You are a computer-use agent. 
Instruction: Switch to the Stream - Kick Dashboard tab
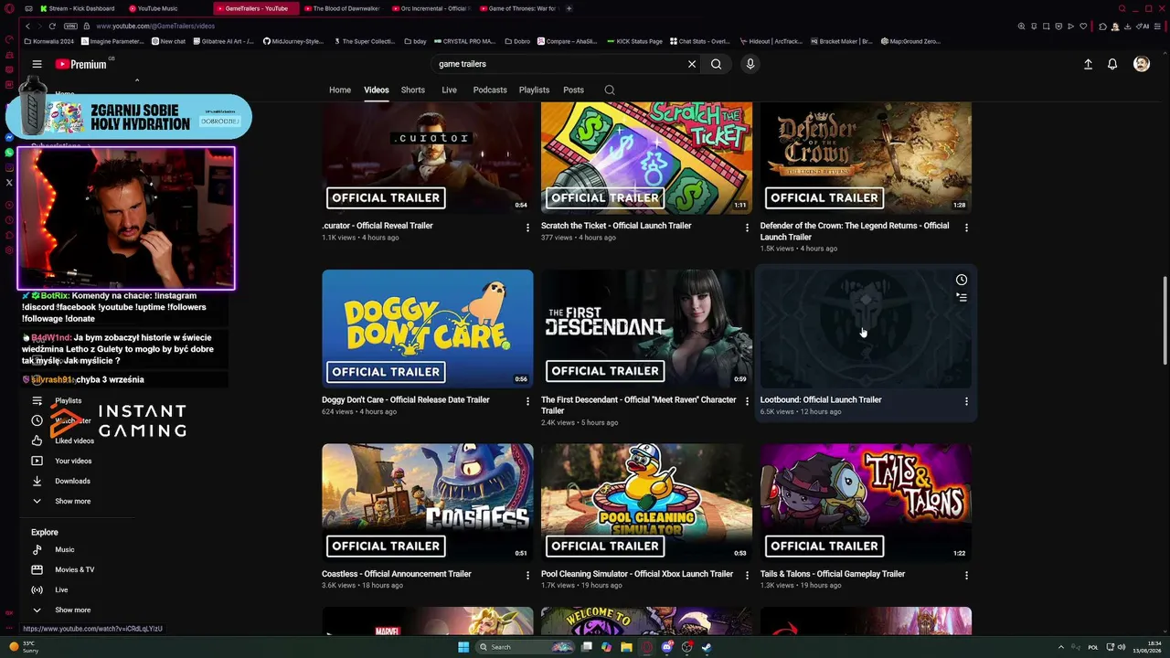click(x=78, y=8)
